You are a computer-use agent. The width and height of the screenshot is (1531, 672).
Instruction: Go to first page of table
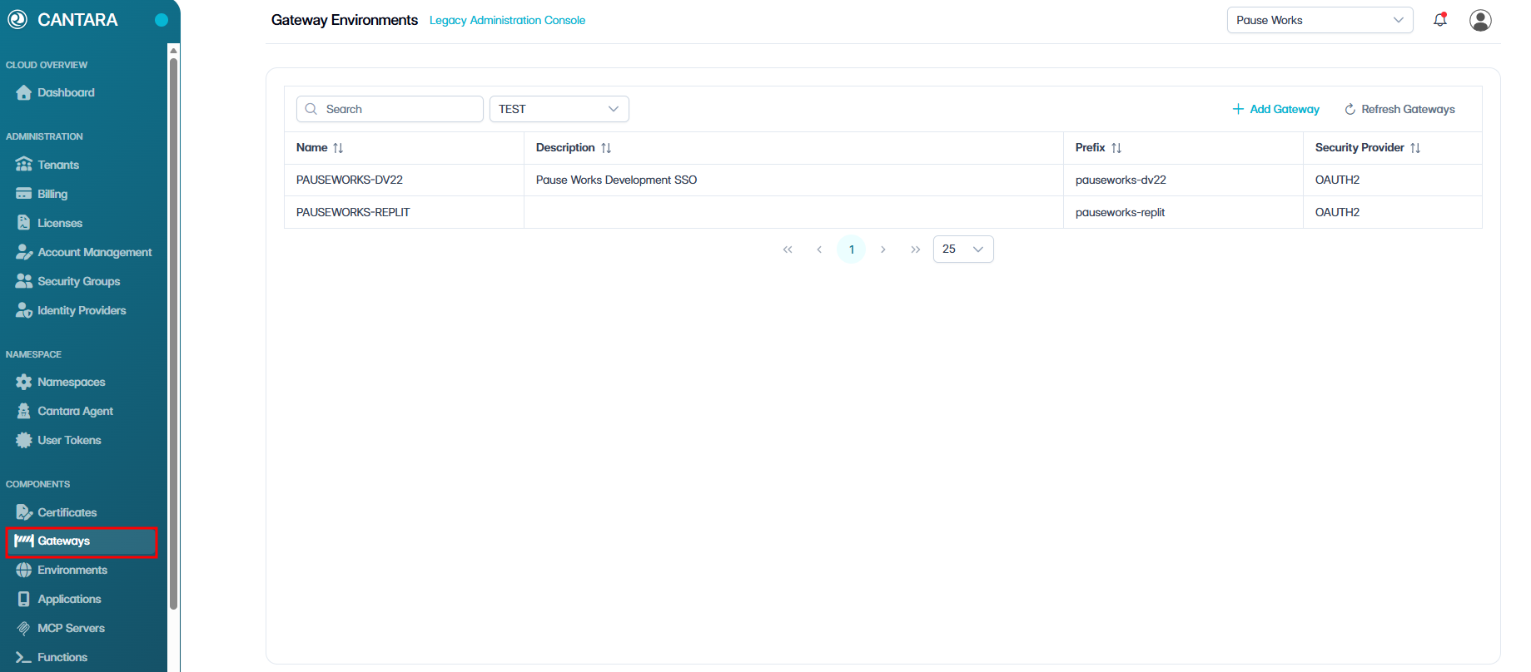tap(788, 250)
